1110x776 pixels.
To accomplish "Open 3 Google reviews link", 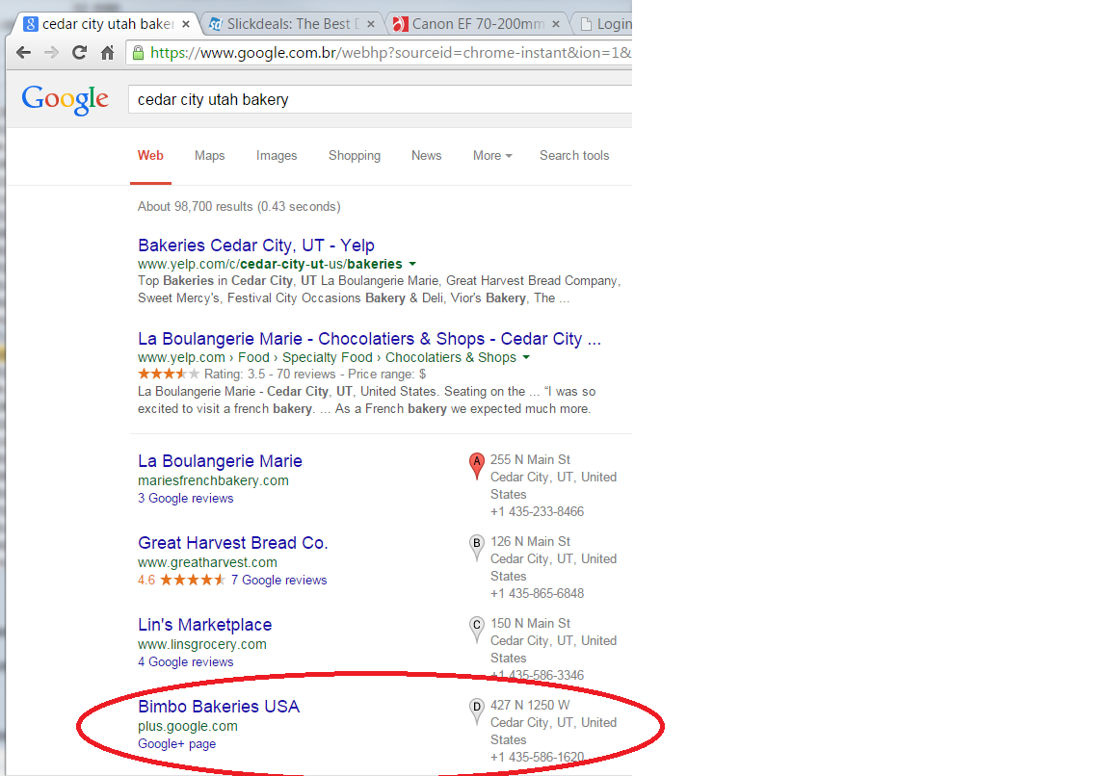I will tap(185, 499).
